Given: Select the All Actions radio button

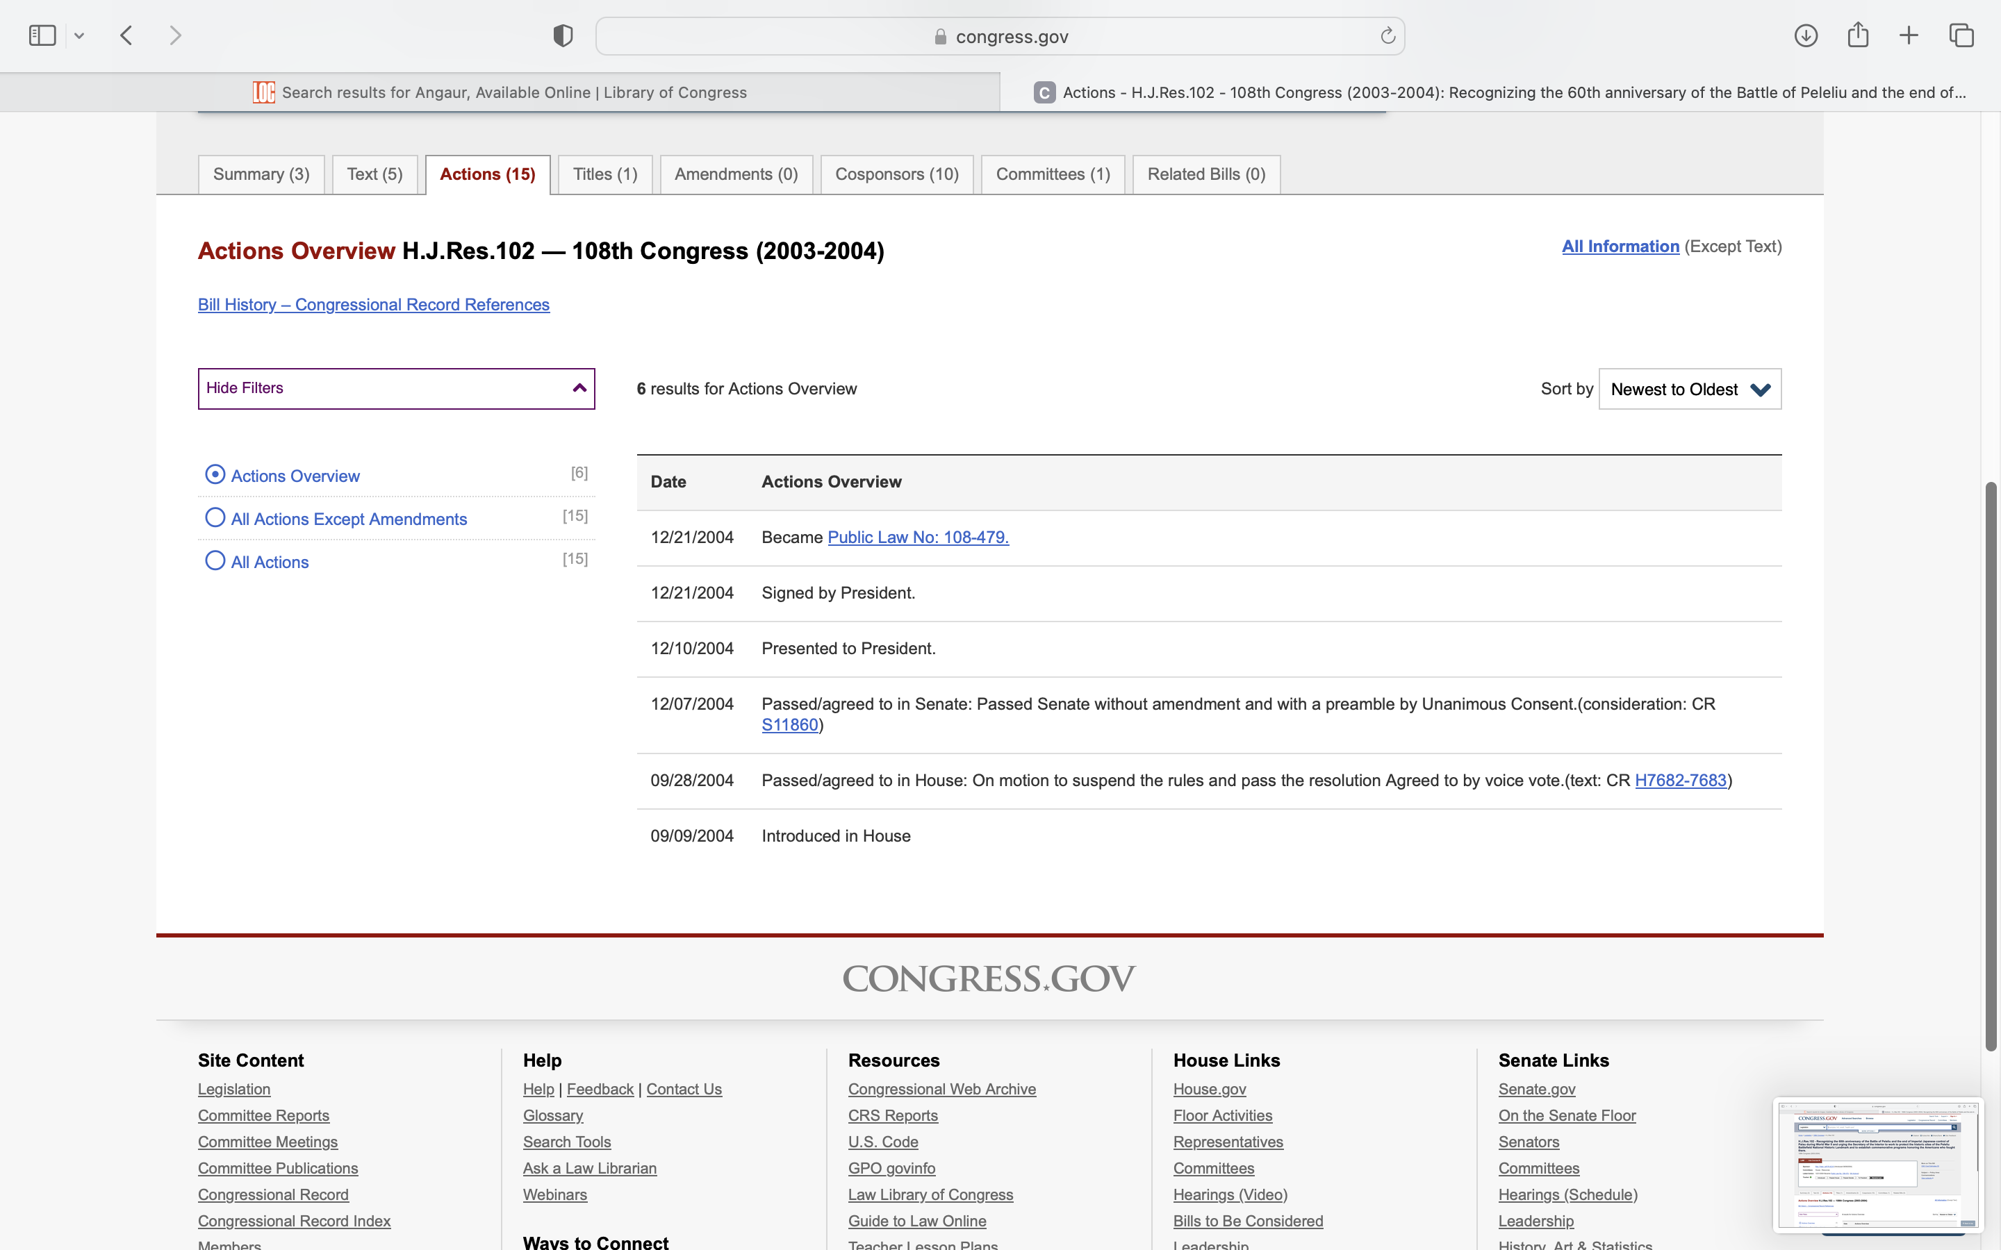Looking at the screenshot, I should tap(215, 560).
